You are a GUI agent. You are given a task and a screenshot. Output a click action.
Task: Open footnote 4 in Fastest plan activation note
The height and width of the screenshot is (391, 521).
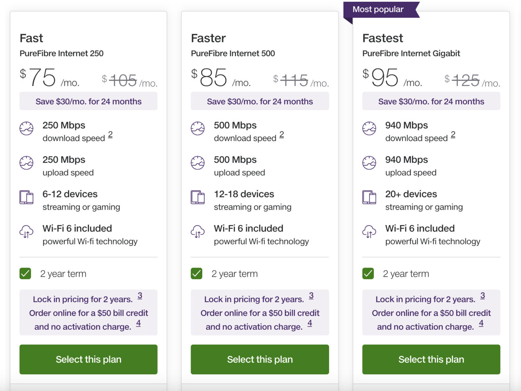click(481, 323)
